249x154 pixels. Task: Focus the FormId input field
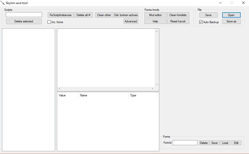click(x=185, y=143)
